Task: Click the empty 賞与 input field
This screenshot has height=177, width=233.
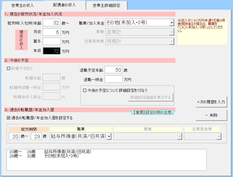Action: click(52, 41)
